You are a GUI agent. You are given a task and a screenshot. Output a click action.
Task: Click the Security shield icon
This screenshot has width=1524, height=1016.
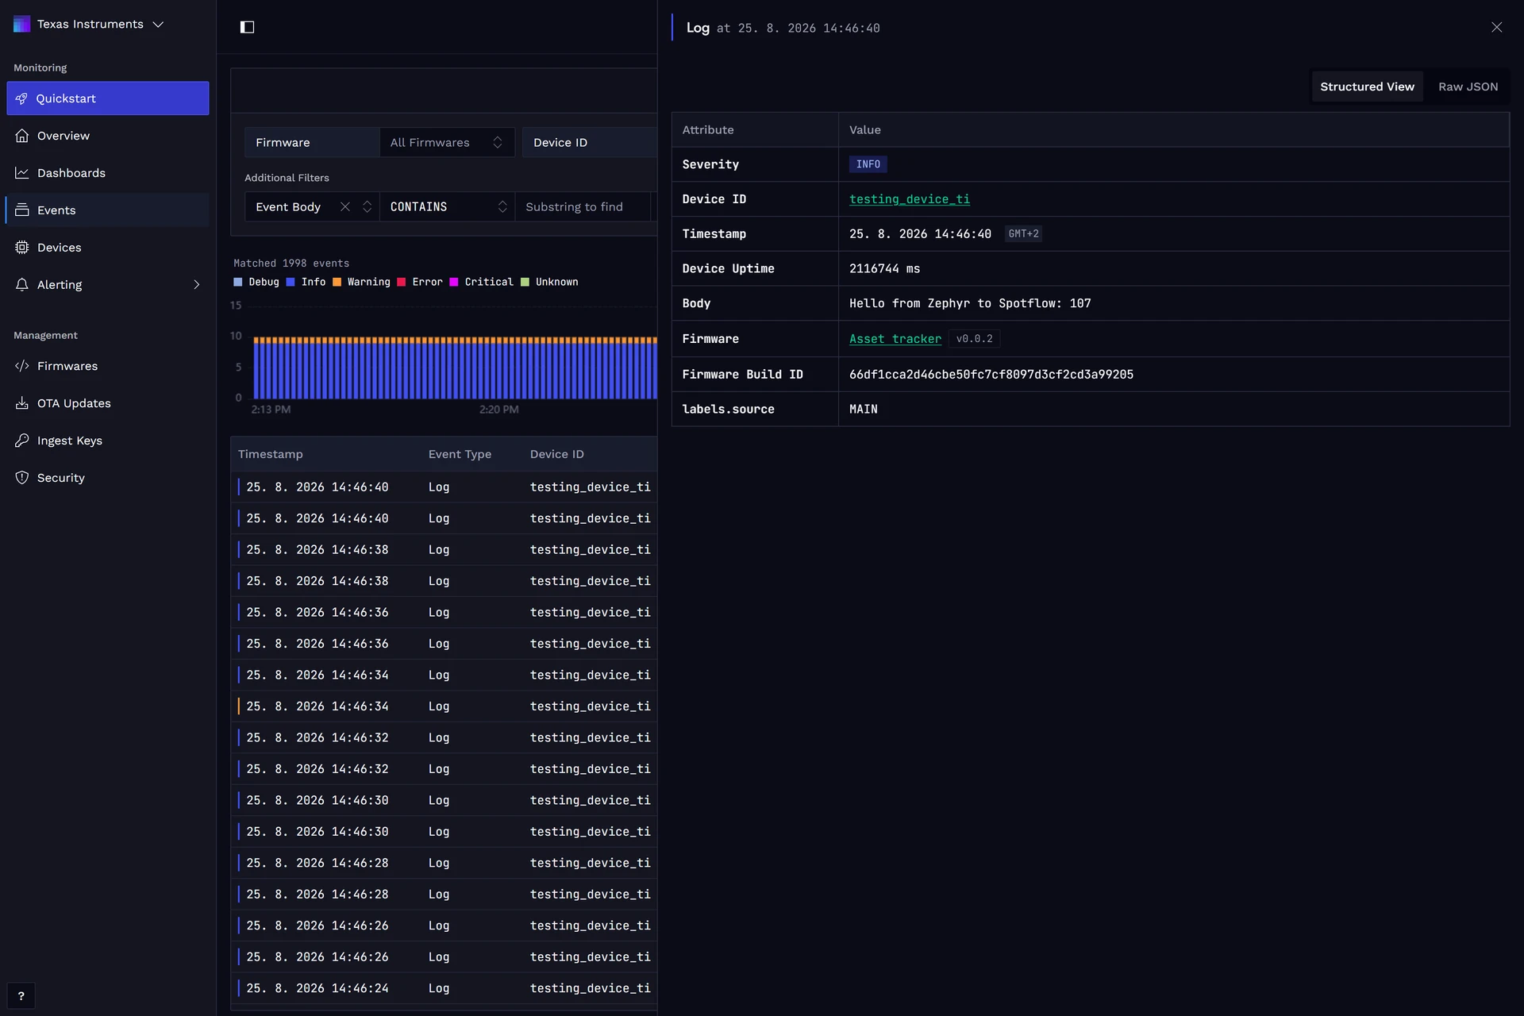22,478
